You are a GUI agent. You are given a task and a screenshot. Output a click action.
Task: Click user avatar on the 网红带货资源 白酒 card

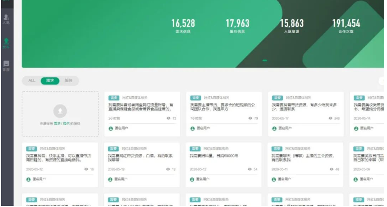110,180
